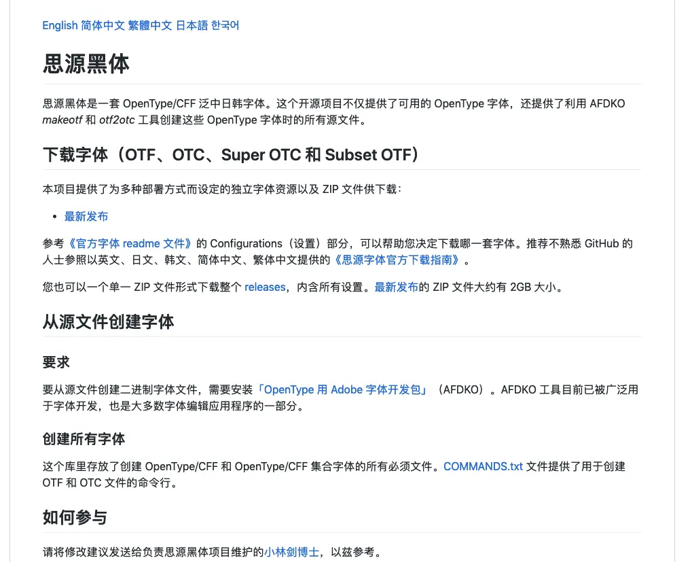Click the 要求 subheading

(56, 362)
